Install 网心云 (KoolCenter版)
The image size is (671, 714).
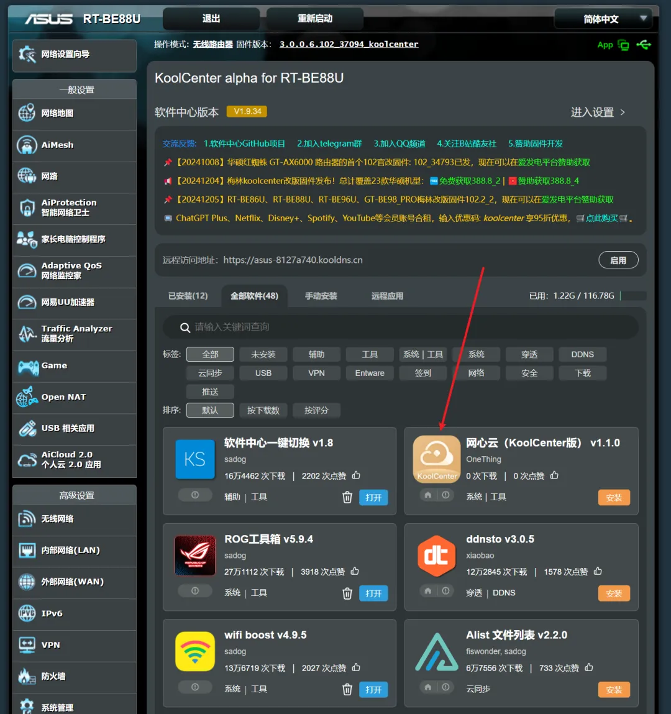click(x=614, y=497)
